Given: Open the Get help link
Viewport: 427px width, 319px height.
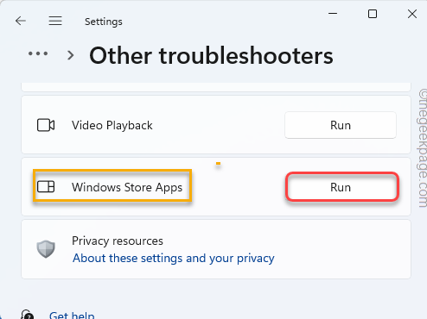Looking at the screenshot, I should pyautogui.click(x=72, y=315).
